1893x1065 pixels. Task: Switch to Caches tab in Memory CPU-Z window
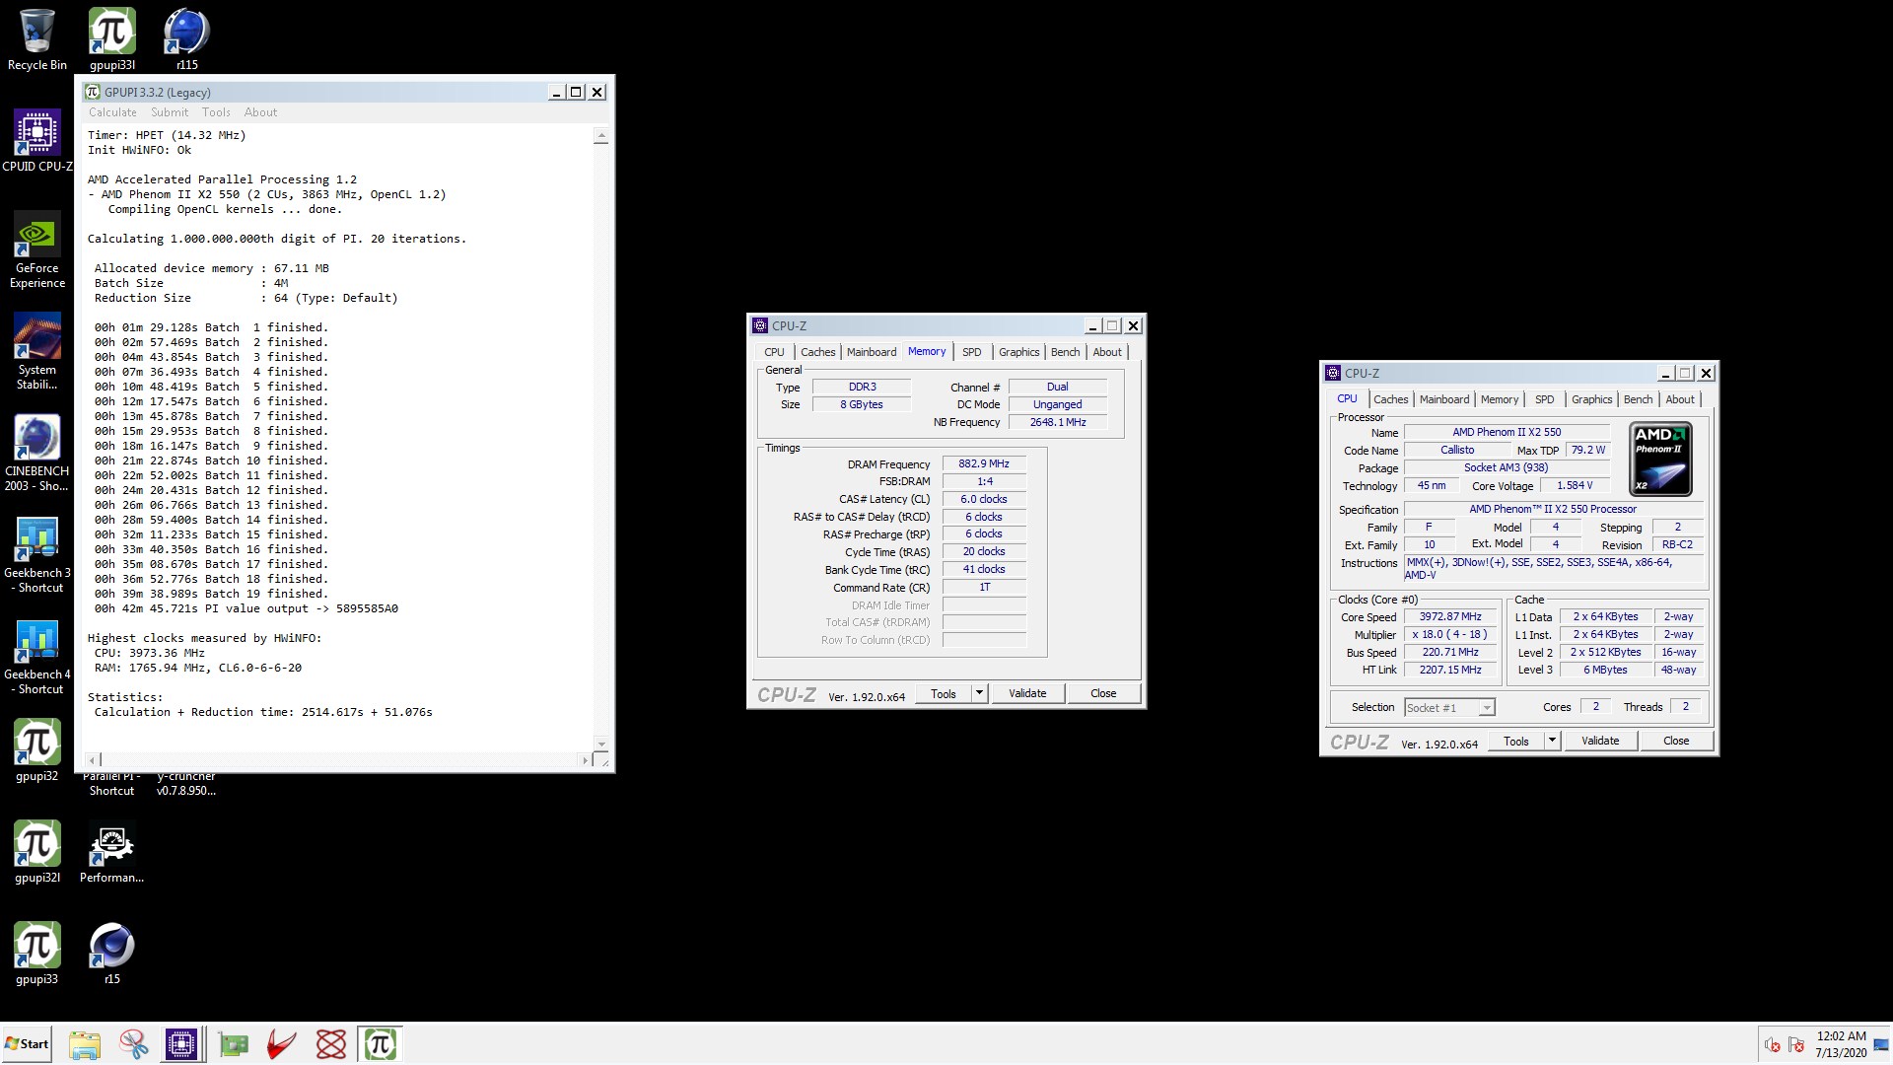coord(817,352)
